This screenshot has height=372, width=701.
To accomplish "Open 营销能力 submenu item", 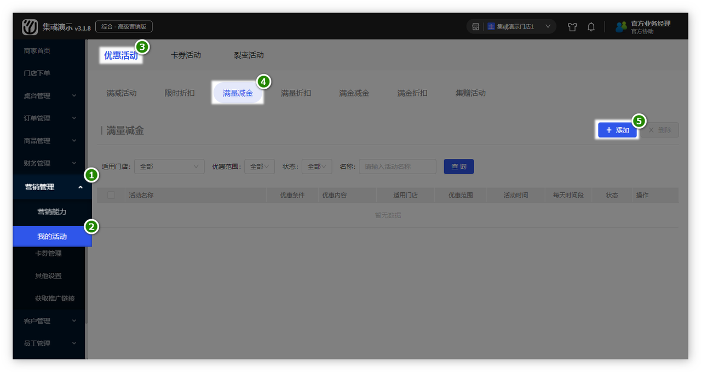I will point(51,211).
